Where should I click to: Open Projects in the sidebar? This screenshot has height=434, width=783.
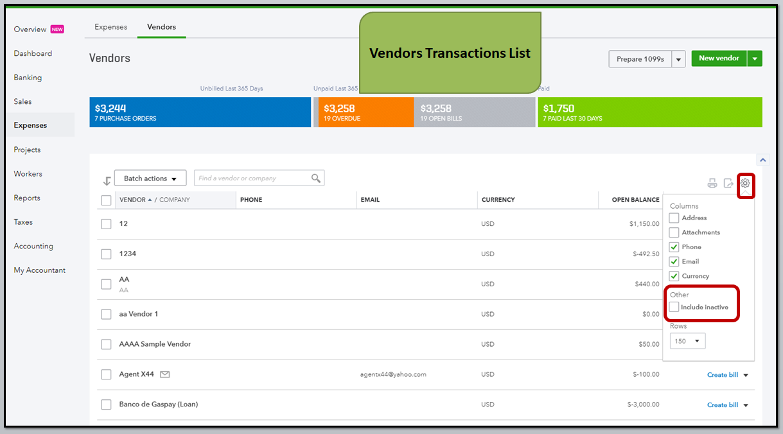(27, 150)
